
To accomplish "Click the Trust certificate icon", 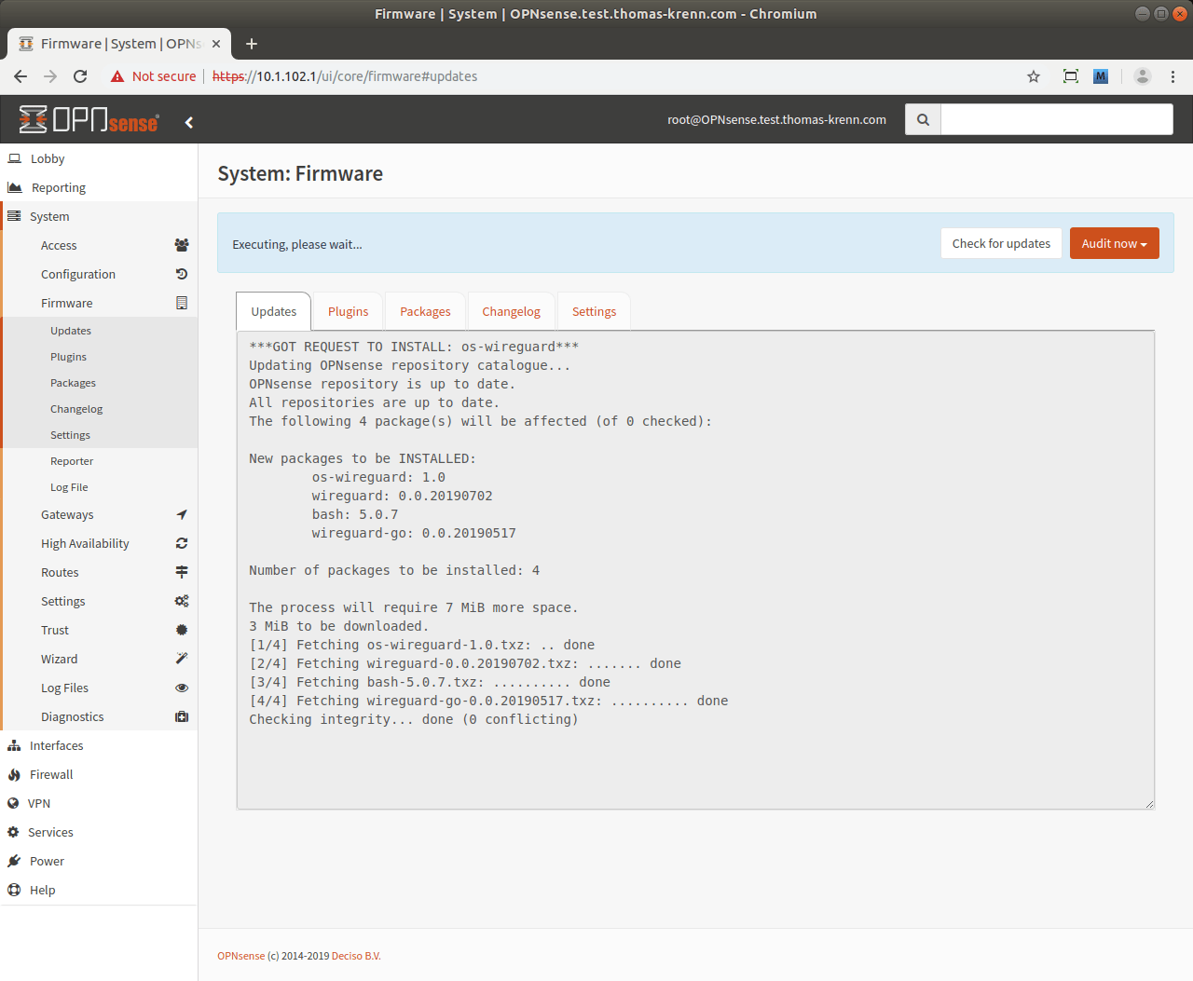I will point(182,630).
